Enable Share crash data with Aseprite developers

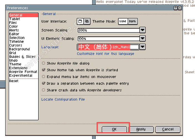43,90
